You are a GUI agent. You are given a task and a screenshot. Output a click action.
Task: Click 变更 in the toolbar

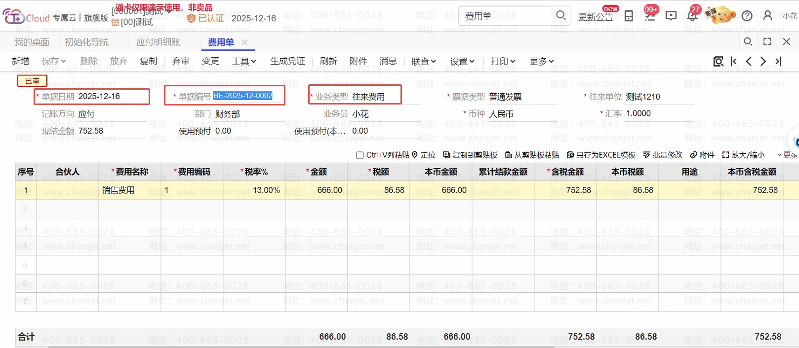[210, 61]
